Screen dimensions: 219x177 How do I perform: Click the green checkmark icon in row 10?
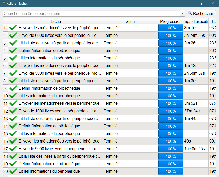13,96
